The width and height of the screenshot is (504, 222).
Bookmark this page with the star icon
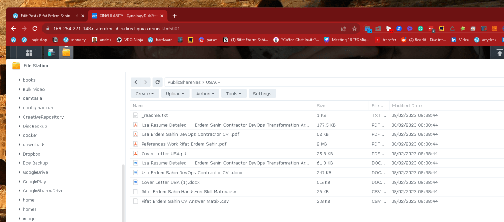[354, 28]
